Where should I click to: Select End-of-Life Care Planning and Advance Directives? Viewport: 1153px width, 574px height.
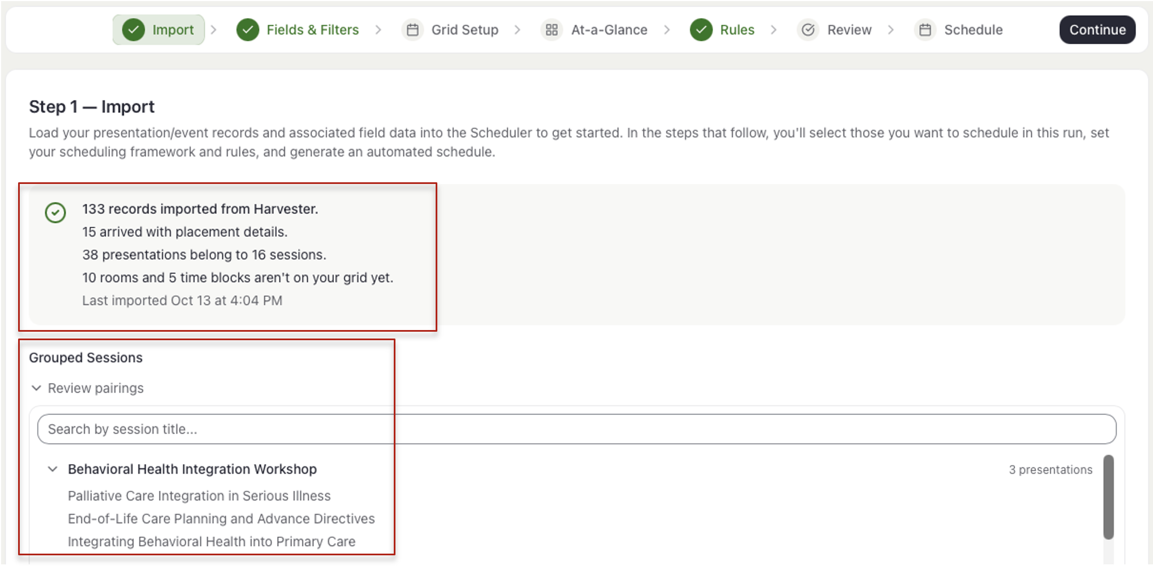point(221,519)
